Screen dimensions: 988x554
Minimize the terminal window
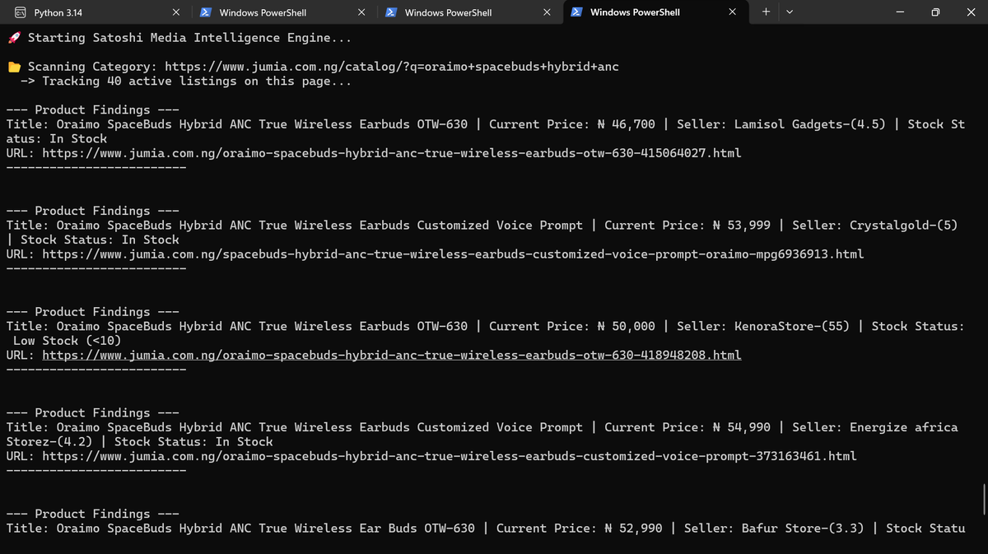point(900,12)
